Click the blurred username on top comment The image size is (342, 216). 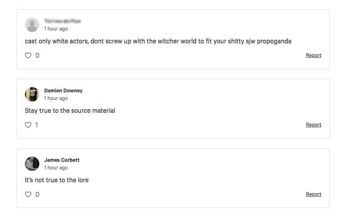coord(62,21)
